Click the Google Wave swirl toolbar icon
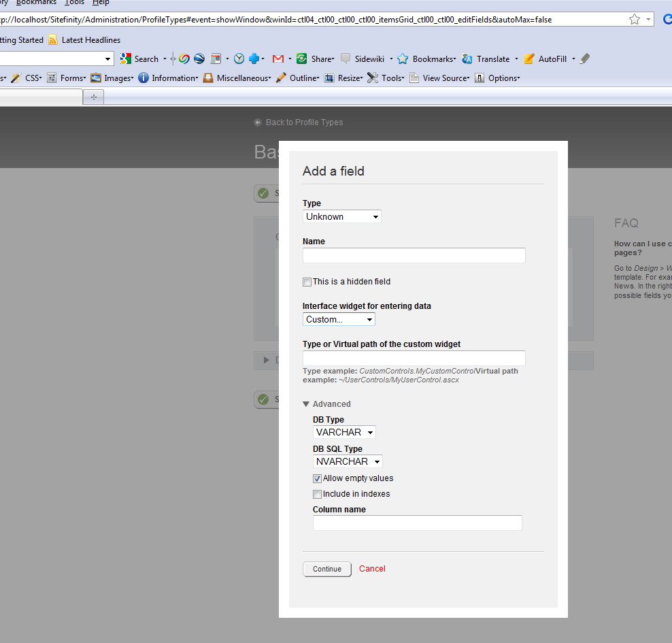672x643 pixels. click(x=184, y=59)
